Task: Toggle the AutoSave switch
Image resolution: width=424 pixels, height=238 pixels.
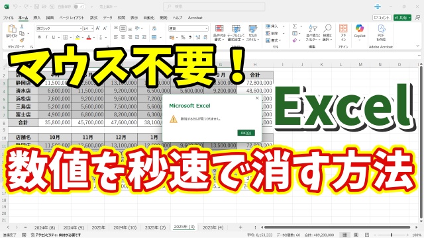Action: (79, 7)
